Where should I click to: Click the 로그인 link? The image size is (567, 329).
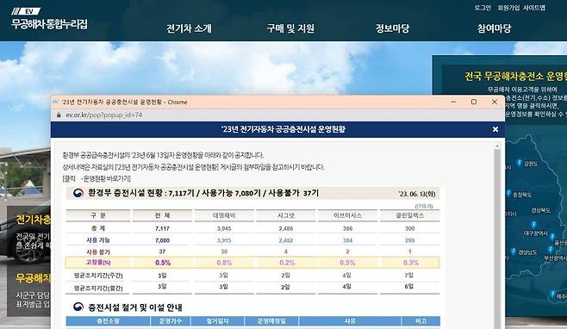pos(483,8)
